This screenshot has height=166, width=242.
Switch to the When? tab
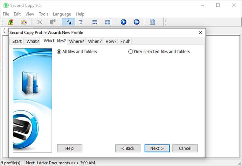(x=95, y=41)
